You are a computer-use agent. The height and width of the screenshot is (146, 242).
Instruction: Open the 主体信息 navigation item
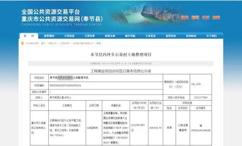click(150, 36)
